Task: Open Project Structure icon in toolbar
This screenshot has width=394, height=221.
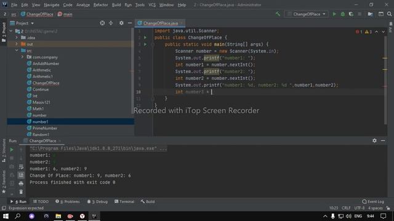Action: 370,14
